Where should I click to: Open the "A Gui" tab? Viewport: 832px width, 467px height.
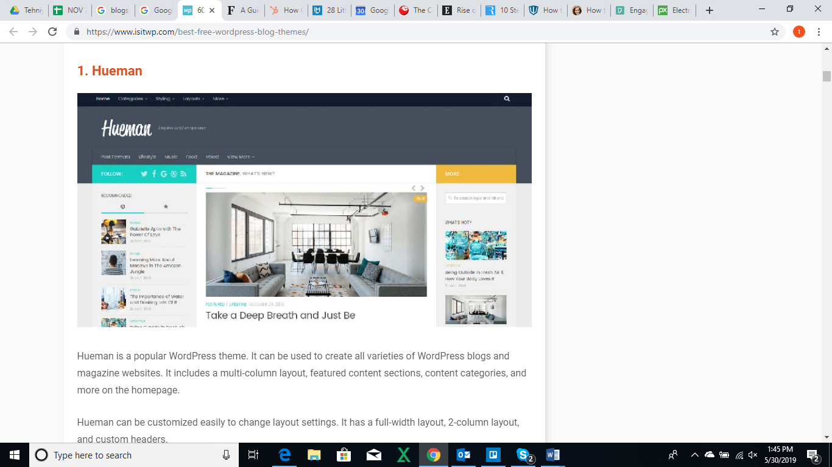coord(243,10)
